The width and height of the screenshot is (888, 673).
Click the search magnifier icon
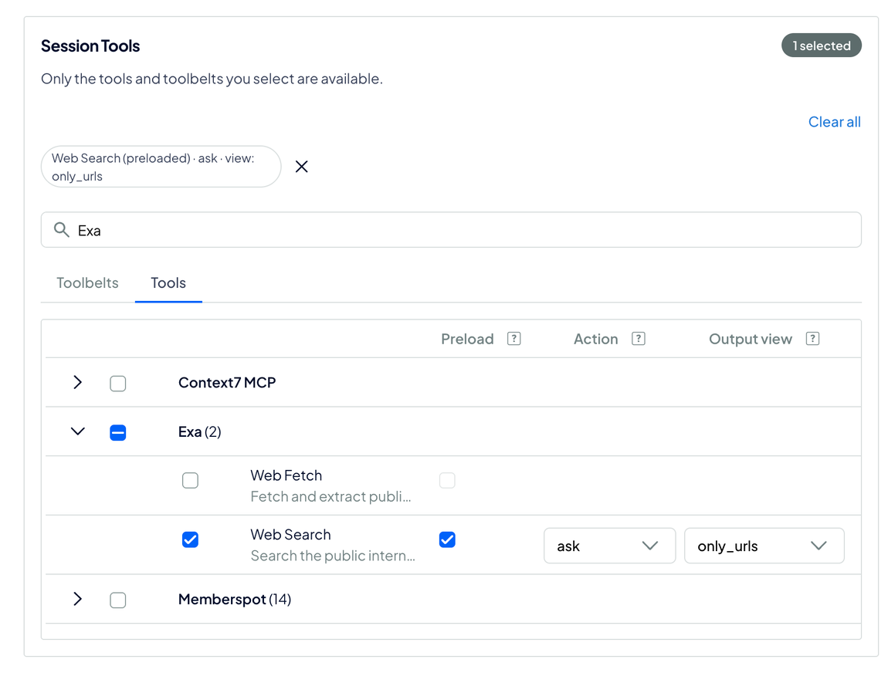point(61,230)
